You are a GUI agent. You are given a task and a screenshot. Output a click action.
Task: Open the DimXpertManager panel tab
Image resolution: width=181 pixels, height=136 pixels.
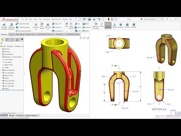(x=17, y=40)
